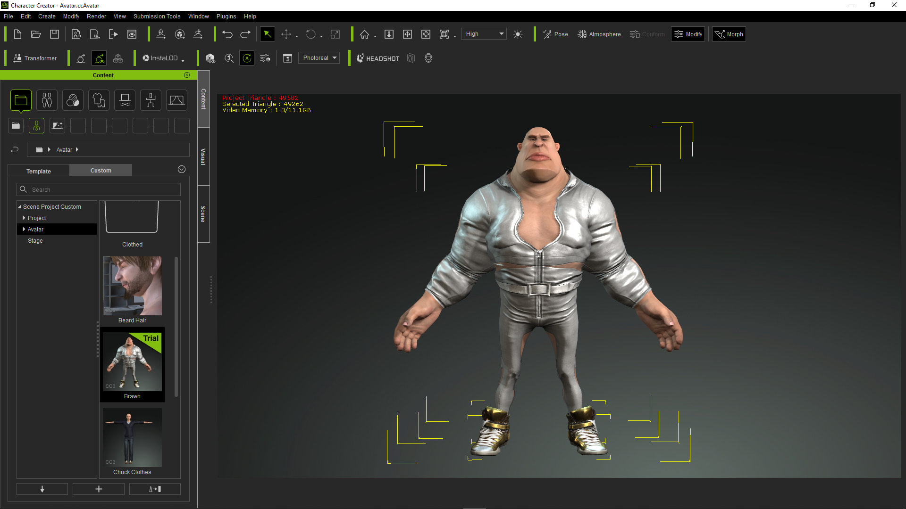Click the content list vertical scrollbar
The image size is (906, 509).
point(176,327)
